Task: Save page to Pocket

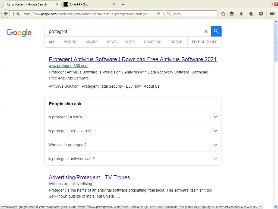Action: coord(261,14)
